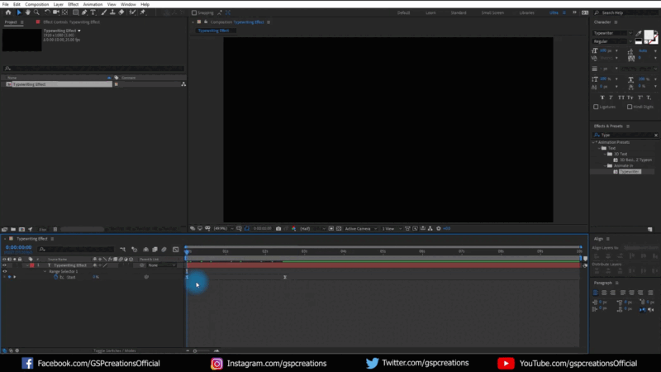Collapse the Animate In folder
This screenshot has width=661, height=372.
(x=605, y=166)
